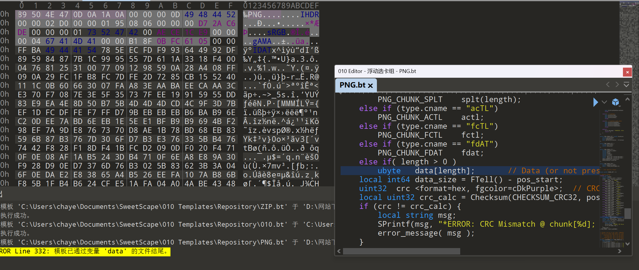Click 'PNG_CHUNK_ACTL' type name
This screenshot has height=270, width=639.
click(x=410, y=117)
